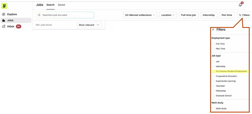252x114 pixels.
Task: Click the Part time filter button
Action: [227, 15]
